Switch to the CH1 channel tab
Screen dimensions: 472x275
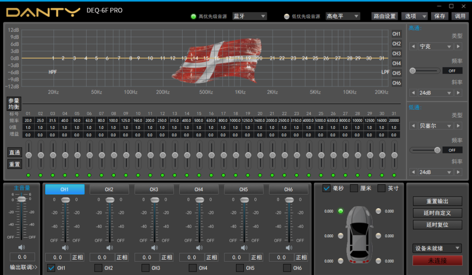click(x=65, y=189)
